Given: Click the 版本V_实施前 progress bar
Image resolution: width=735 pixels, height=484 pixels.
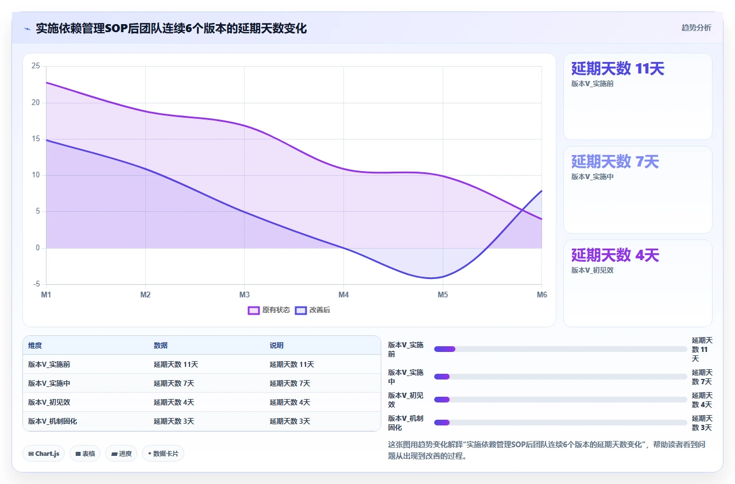Looking at the screenshot, I should (x=560, y=349).
